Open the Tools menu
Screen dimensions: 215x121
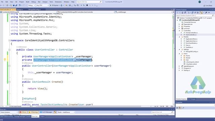pyautogui.click(x=51, y=2)
